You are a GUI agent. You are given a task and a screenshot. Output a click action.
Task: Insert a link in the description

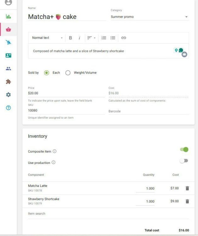(x=124, y=38)
